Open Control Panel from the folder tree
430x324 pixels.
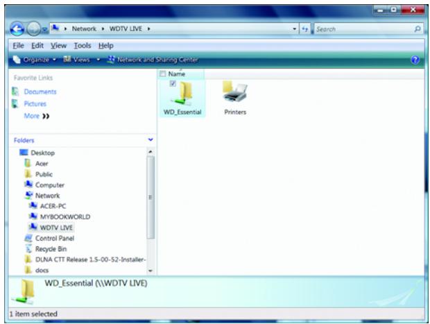(55, 238)
